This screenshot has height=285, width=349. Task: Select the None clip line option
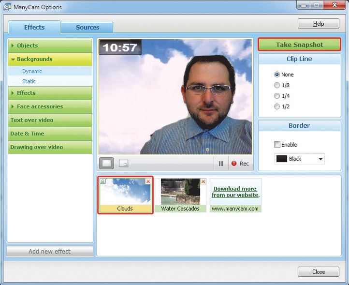[277, 75]
